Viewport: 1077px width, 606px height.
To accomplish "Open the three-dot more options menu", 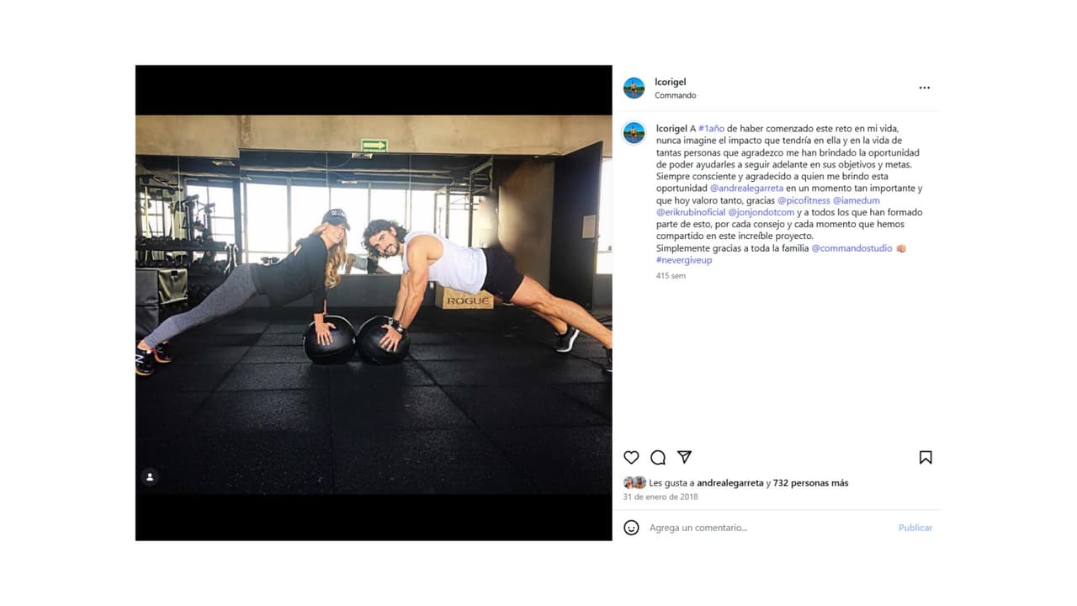I will point(925,88).
